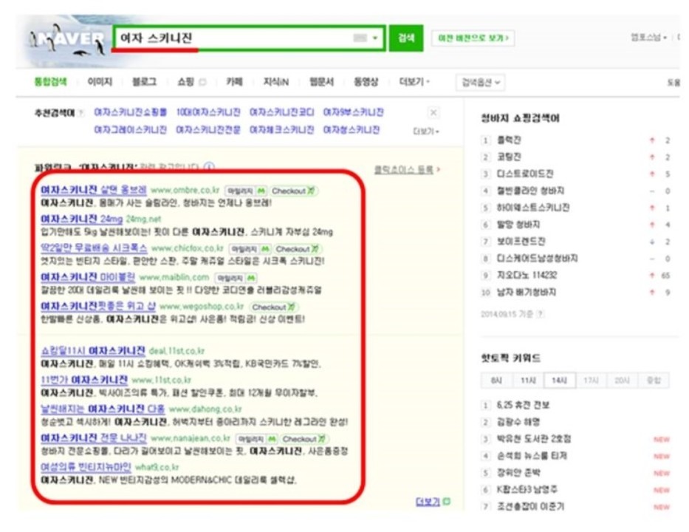Click the suggested search 여자스키니진쇼핑몰
Screen dimensions: 689x532
click(131, 112)
